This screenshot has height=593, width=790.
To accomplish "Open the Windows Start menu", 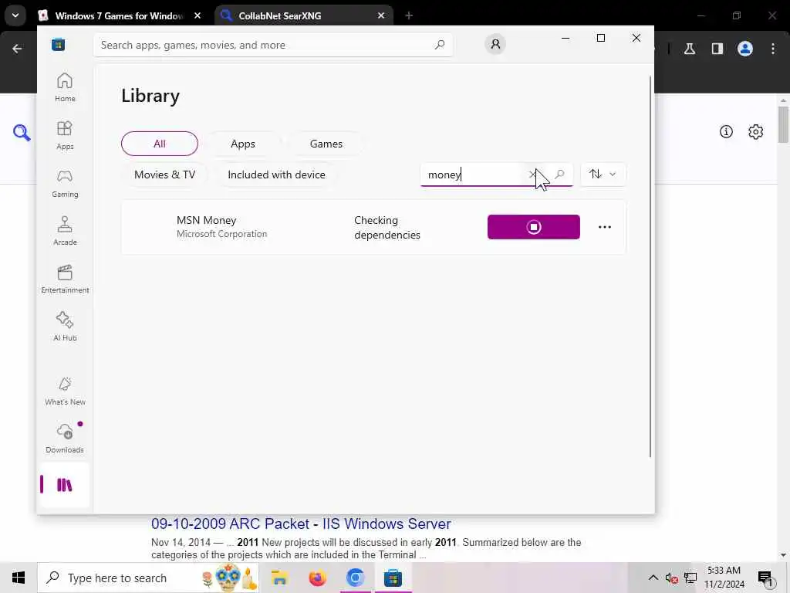I will tap(19, 578).
